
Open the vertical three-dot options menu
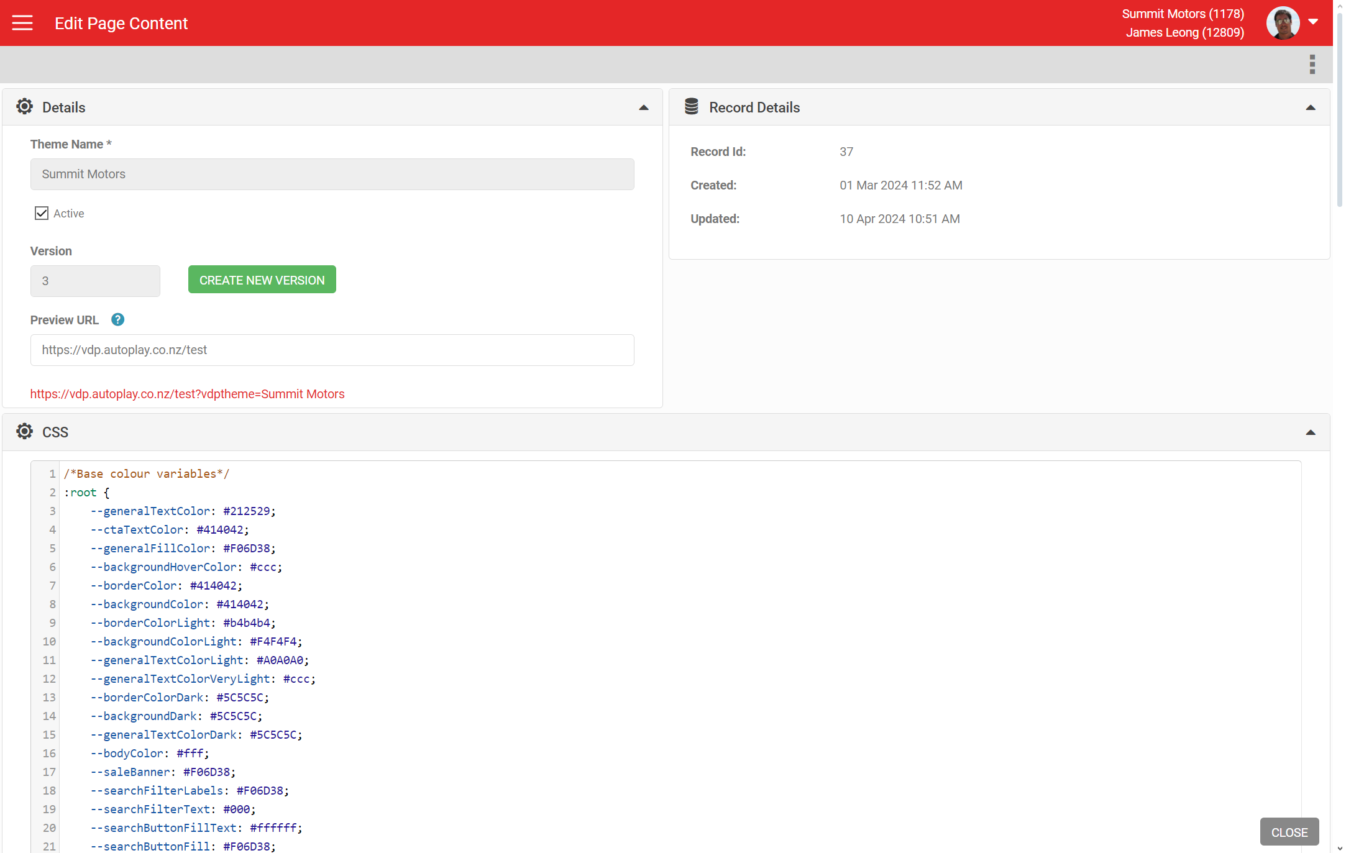[1312, 64]
